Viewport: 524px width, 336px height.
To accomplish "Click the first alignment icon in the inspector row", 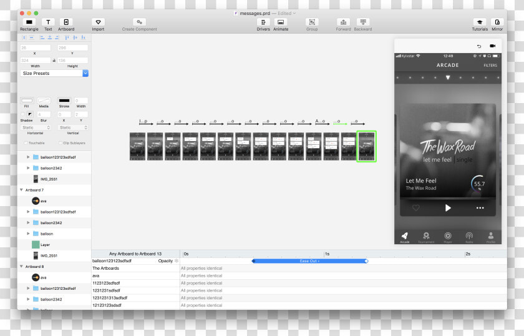I will click(24, 37).
